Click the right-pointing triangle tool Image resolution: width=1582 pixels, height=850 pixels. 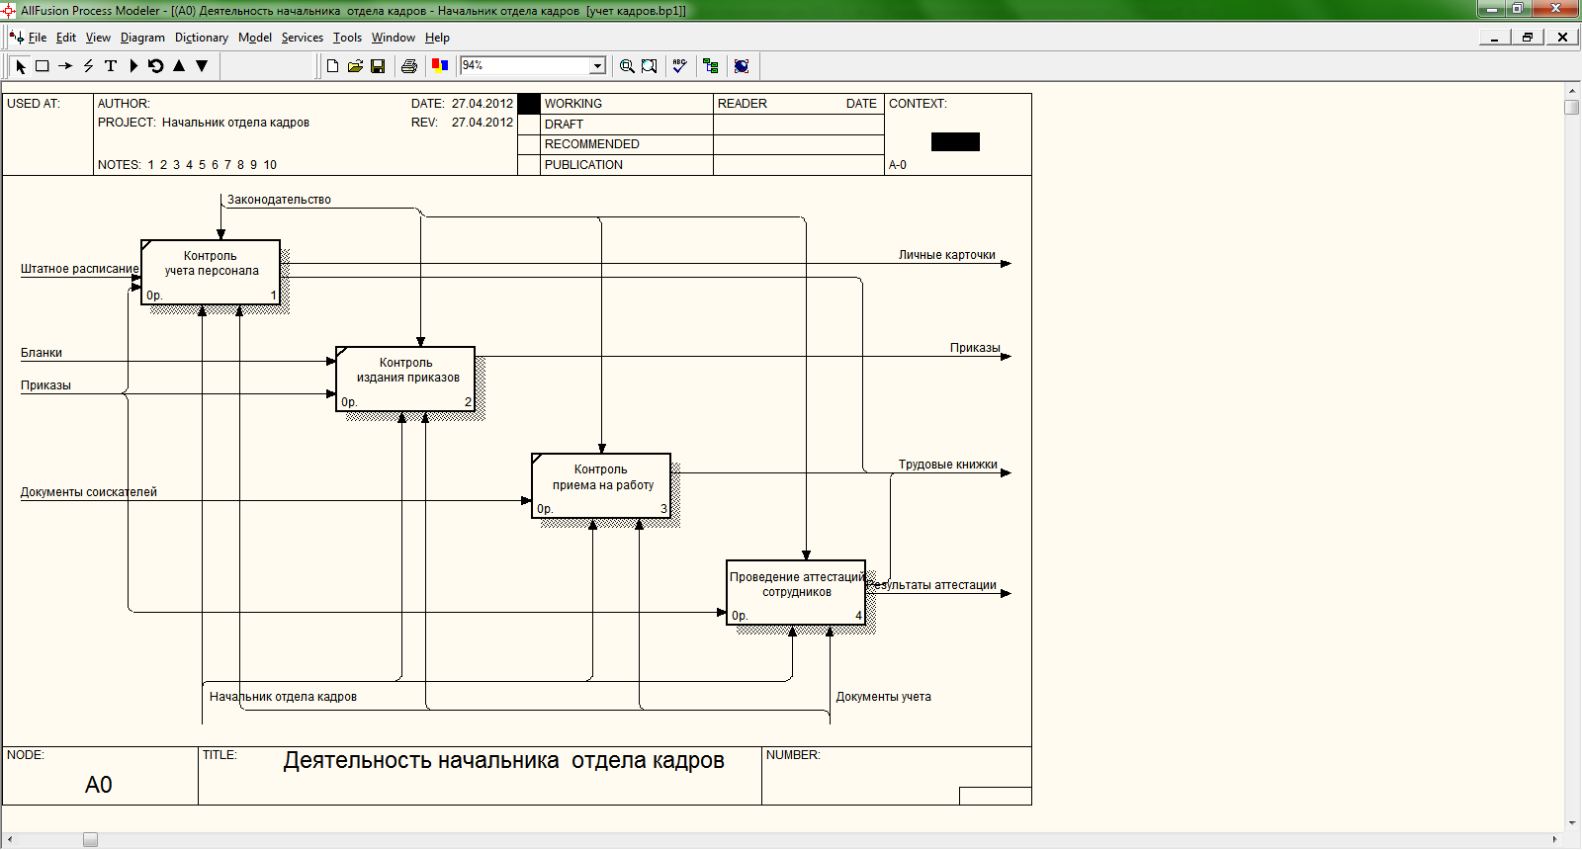pos(133,66)
